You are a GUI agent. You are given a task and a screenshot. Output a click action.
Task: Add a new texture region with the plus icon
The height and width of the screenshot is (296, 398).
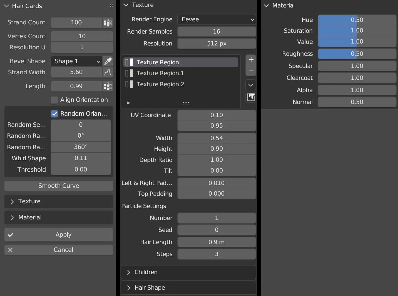pyautogui.click(x=250, y=59)
